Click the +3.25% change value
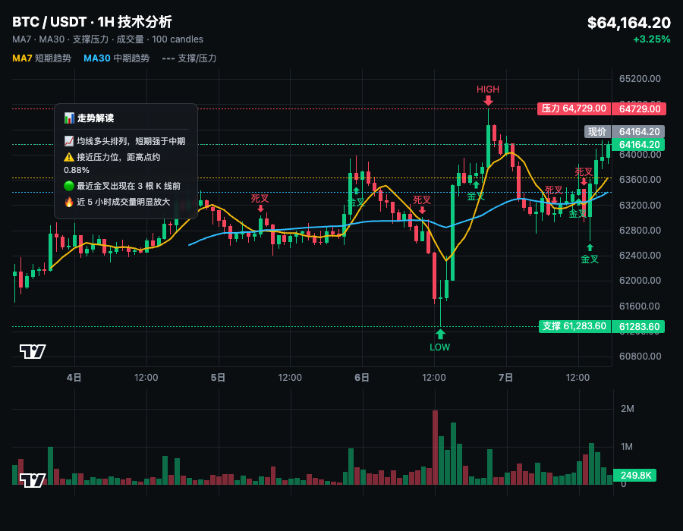The height and width of the screenshot is (531, 683). tap(652, 39)
